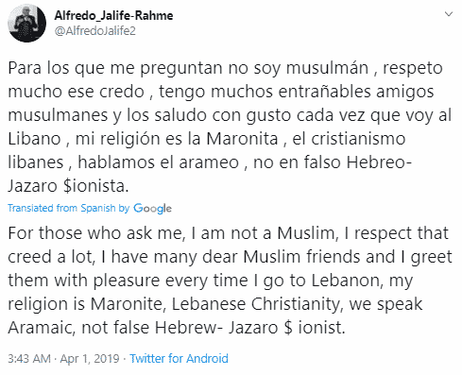Select the English translation starting 'For those'

click(x=230, y=281)
